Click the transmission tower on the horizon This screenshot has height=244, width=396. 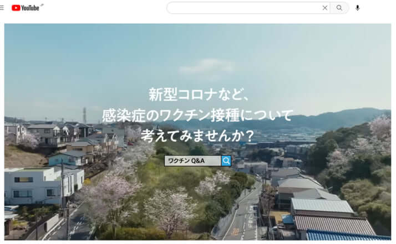pos(84,115)
